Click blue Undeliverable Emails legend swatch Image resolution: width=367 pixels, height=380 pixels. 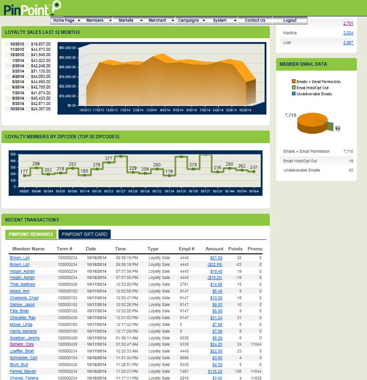pyautogui.click(x=293, y=94)
